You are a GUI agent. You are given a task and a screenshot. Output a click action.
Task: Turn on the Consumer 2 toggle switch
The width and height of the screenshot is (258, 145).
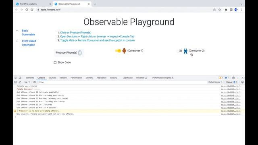click(x=179, y=51)
